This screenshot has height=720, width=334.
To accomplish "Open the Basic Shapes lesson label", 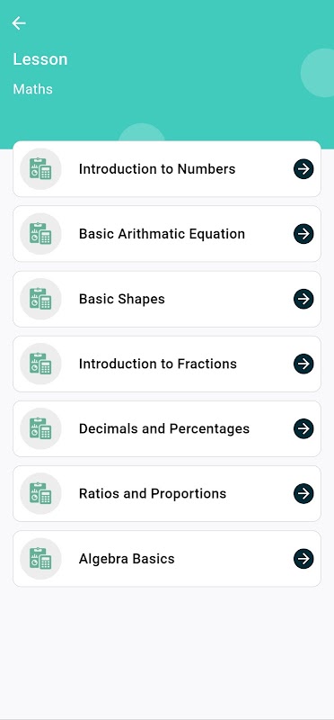I will click(x=122, y=299).
